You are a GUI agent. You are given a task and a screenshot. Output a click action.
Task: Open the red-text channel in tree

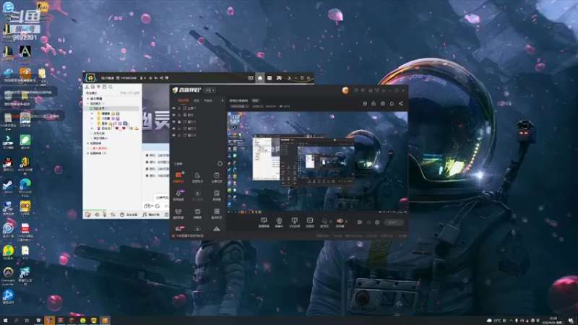(x=100, y=148)
